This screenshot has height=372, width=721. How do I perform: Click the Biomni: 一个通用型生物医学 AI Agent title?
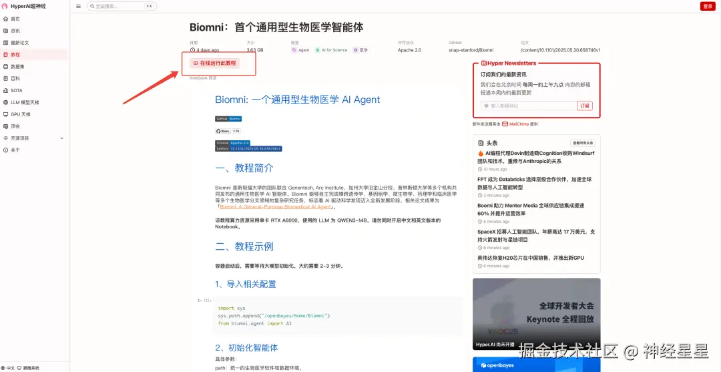pos(298,100)
